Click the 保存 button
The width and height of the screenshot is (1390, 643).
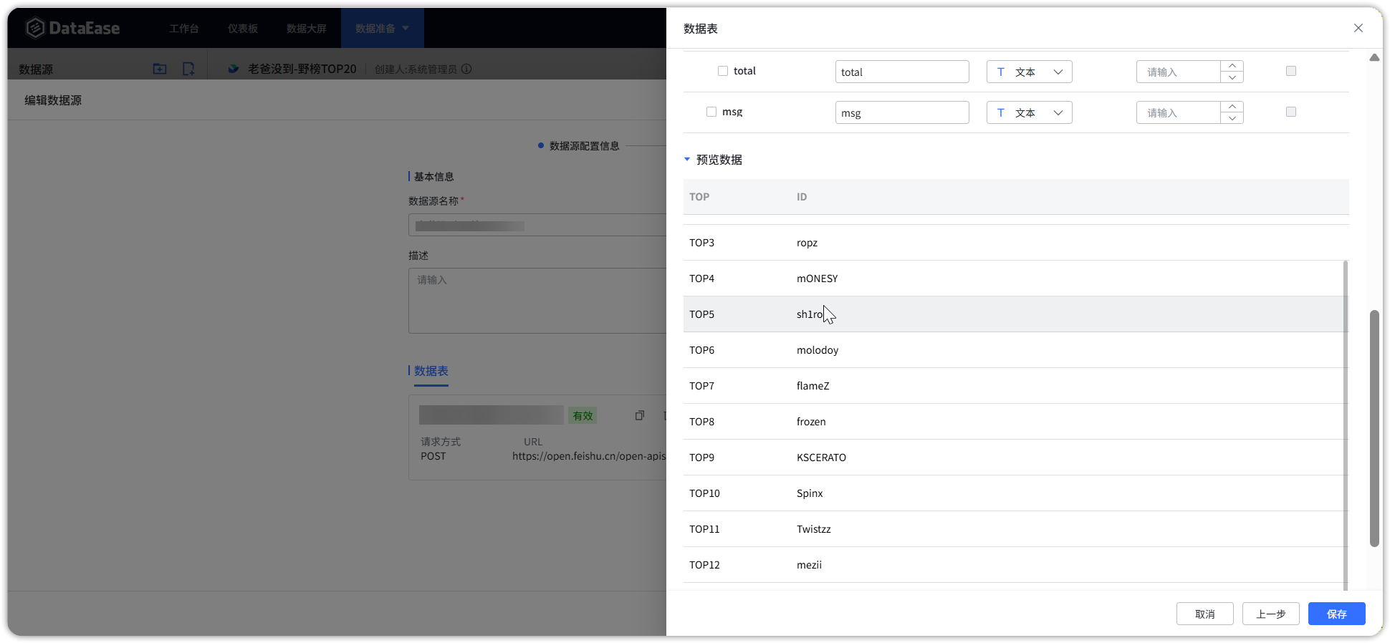click(x=1336, y=614)
